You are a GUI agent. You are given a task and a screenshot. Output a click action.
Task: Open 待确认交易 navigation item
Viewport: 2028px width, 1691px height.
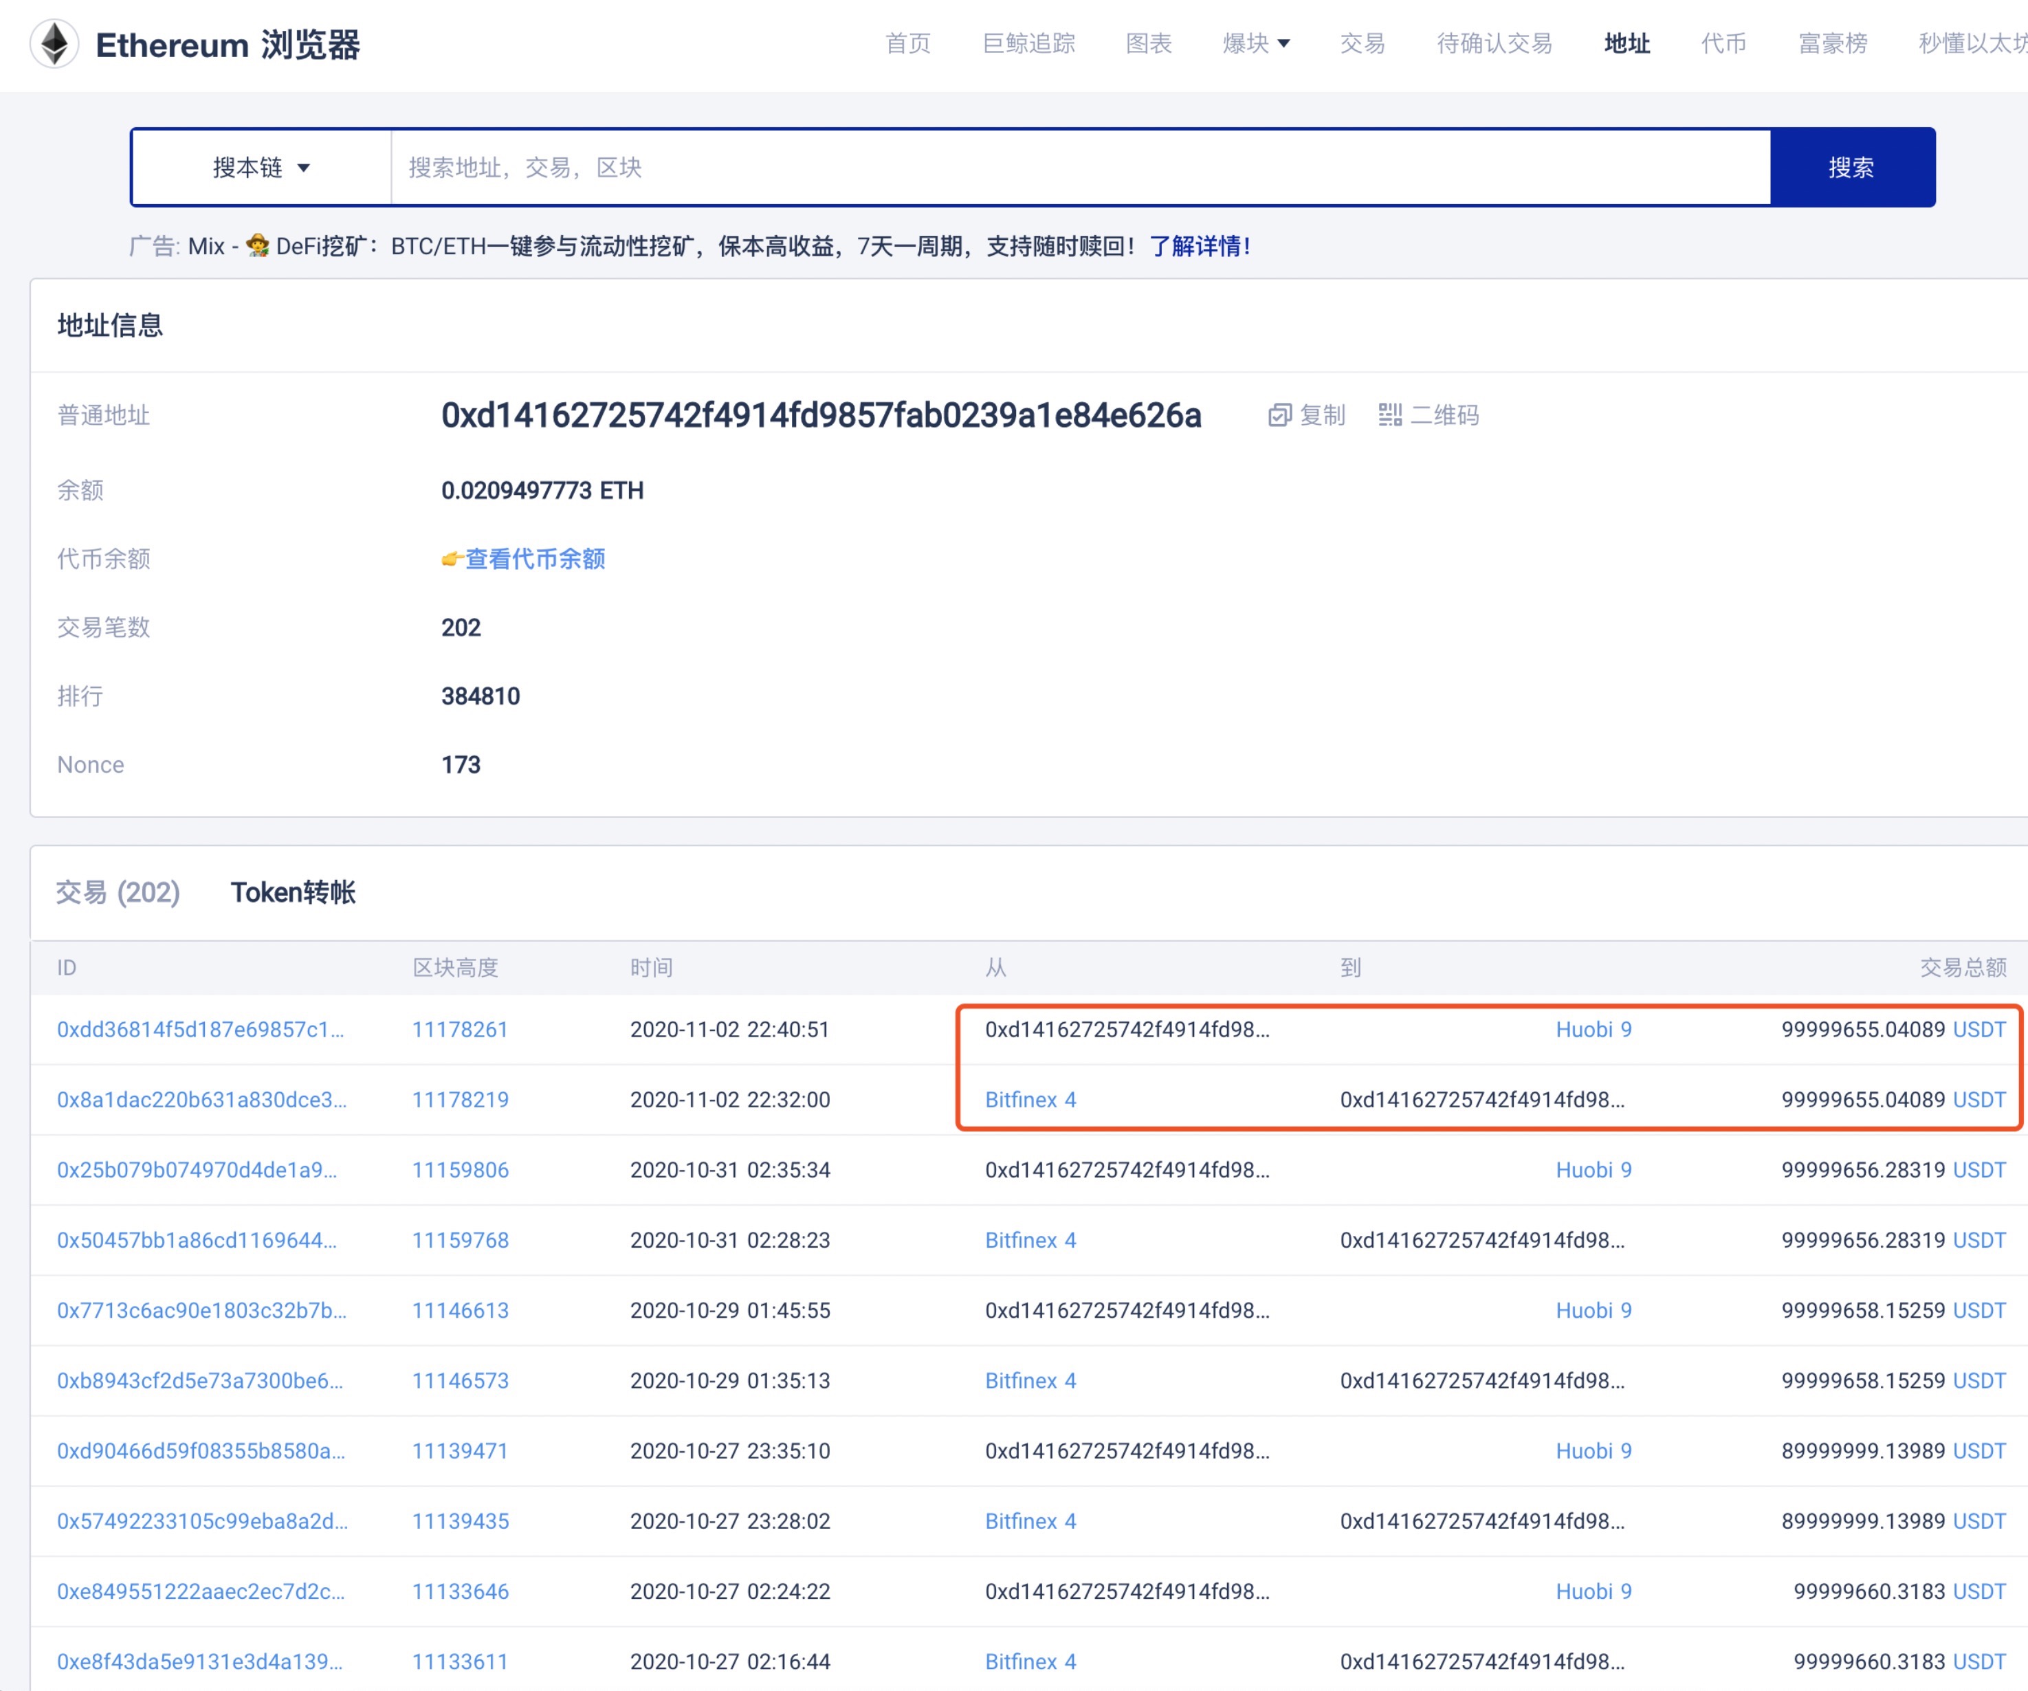(1495, 43)
